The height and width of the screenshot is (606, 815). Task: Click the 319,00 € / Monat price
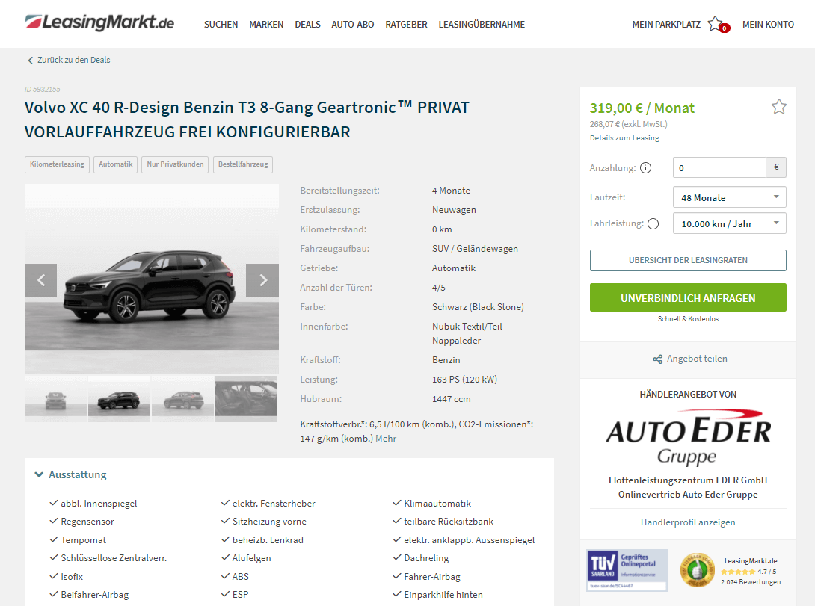[642, 108]
